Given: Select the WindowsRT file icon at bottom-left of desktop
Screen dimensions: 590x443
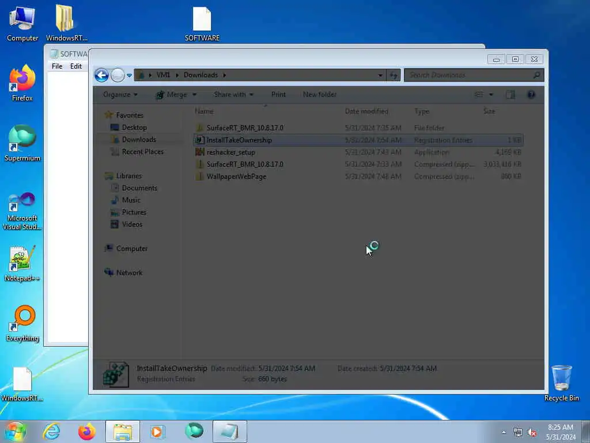Looking at the screenshot, I should 22,384.
